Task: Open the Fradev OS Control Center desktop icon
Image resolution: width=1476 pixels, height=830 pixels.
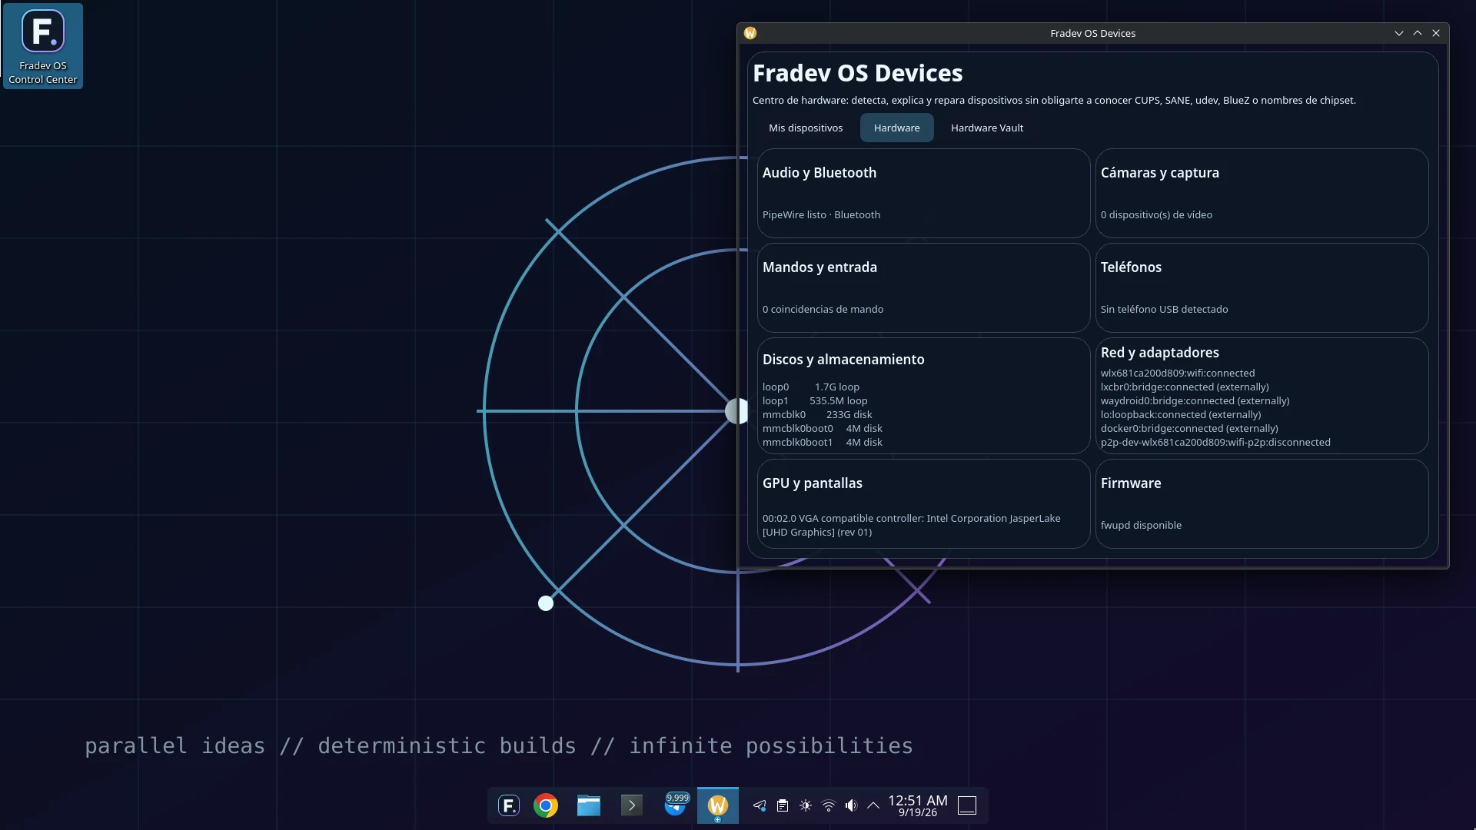Action: click(43, 46)
